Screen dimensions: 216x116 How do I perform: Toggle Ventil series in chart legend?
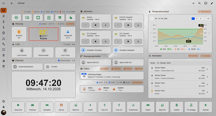pos(194,49)
